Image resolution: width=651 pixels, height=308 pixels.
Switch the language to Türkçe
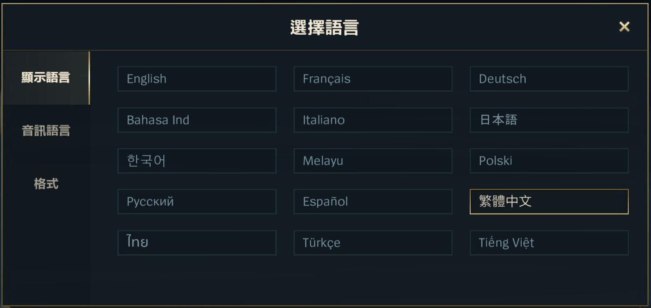tap(373, 243)
